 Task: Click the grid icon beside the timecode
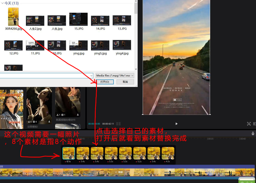click(x=118, y=124)
